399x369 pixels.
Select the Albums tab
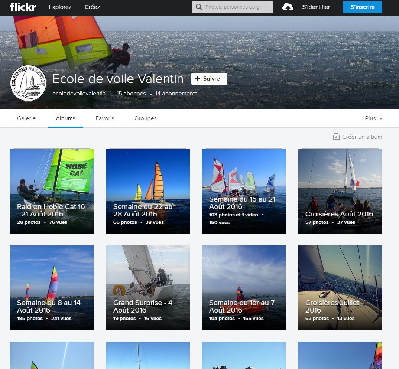click(66, 118)
